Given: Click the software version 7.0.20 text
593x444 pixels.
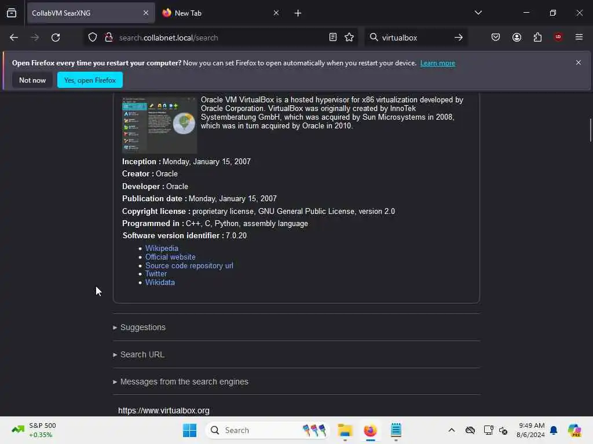Looking at the screenshot, I should click(x=236, y=236).
